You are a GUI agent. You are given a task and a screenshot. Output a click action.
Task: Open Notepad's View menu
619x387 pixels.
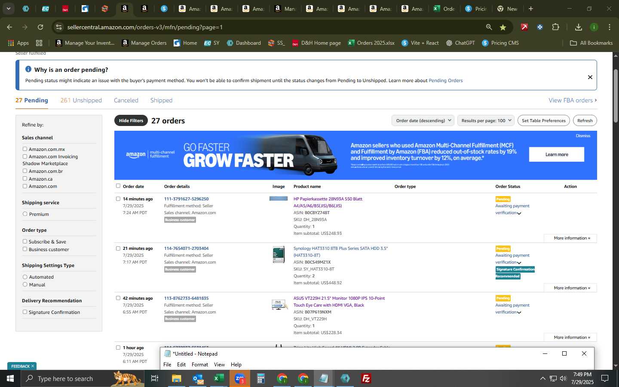pyautogui.click(x=219, y=364)
